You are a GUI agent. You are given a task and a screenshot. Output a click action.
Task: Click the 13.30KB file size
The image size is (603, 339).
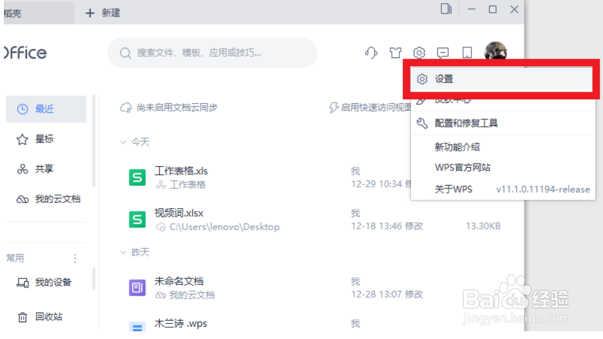483,226
